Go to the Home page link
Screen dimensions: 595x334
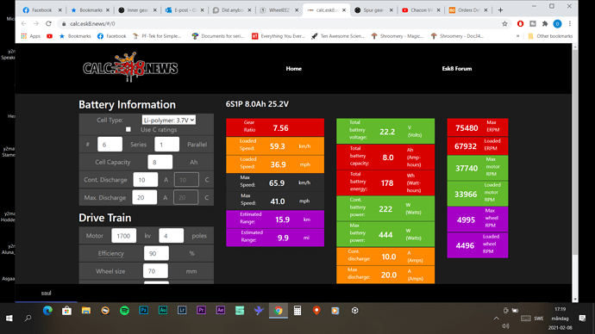click(294, 69)
